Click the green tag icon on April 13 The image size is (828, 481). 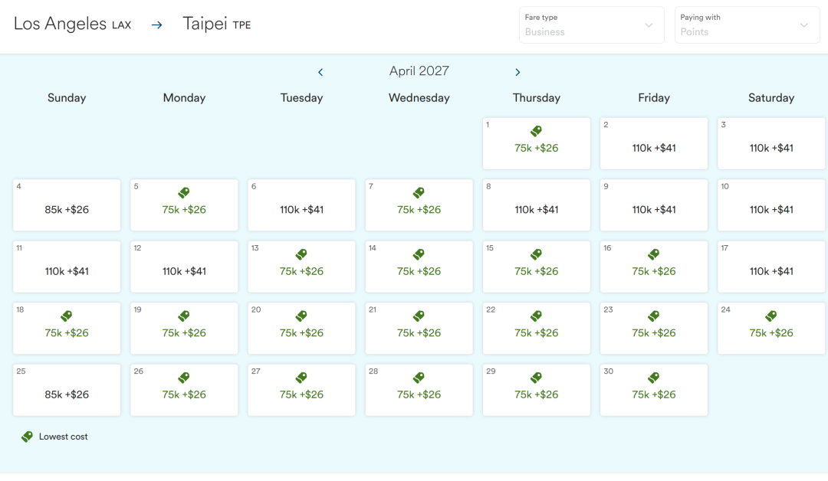pos(301,254)
